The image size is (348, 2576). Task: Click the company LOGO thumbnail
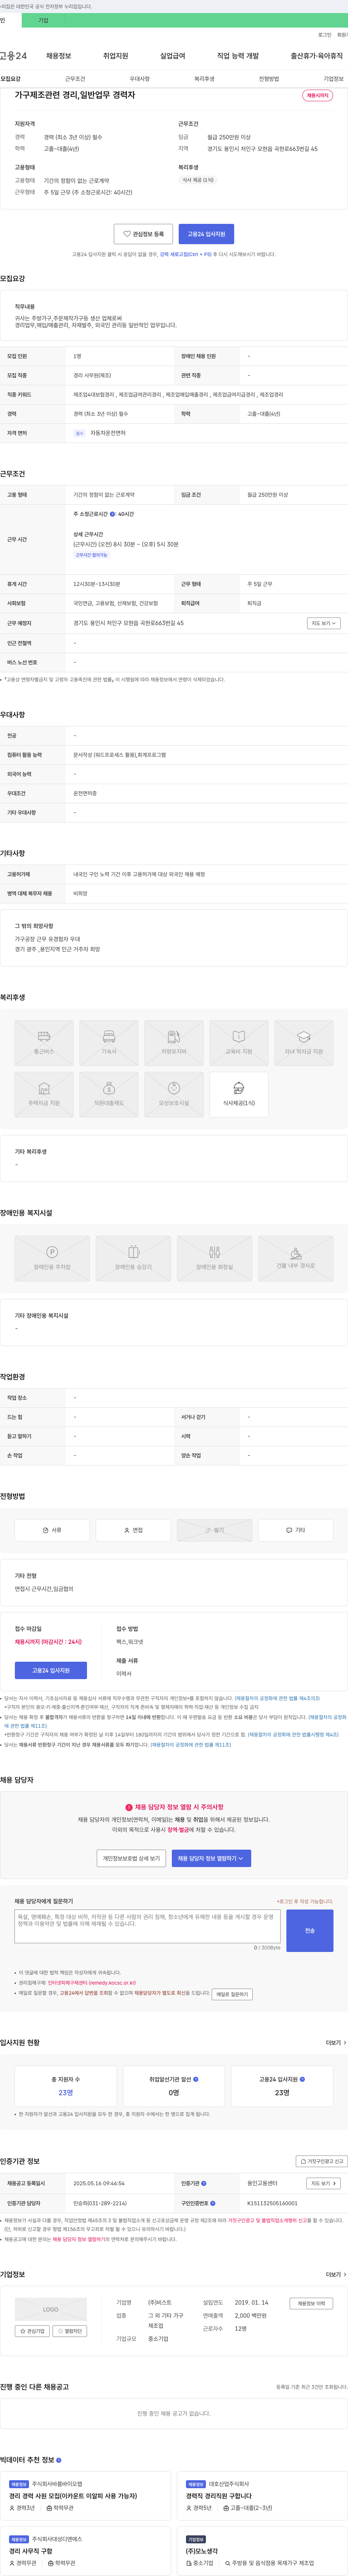tap(51, 2309)
